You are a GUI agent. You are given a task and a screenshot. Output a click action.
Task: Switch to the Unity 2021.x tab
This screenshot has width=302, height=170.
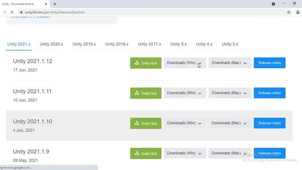click(x=19, y=44)
